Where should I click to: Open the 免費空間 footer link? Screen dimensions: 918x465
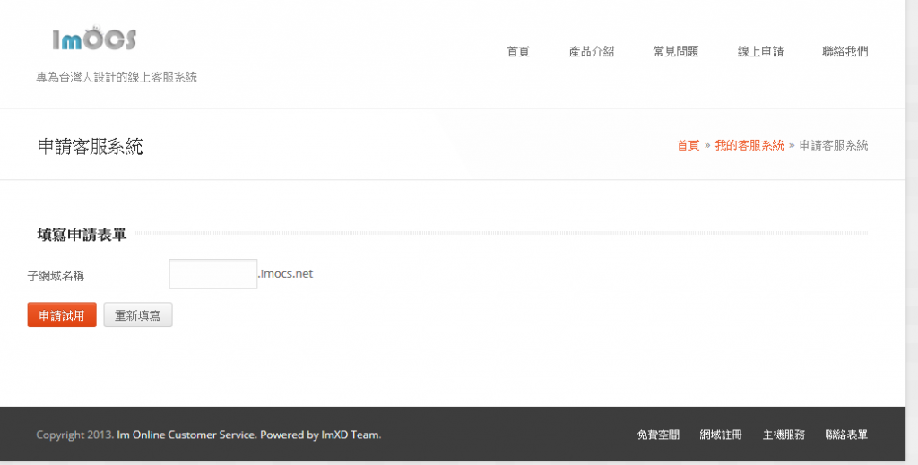[658, 435]
